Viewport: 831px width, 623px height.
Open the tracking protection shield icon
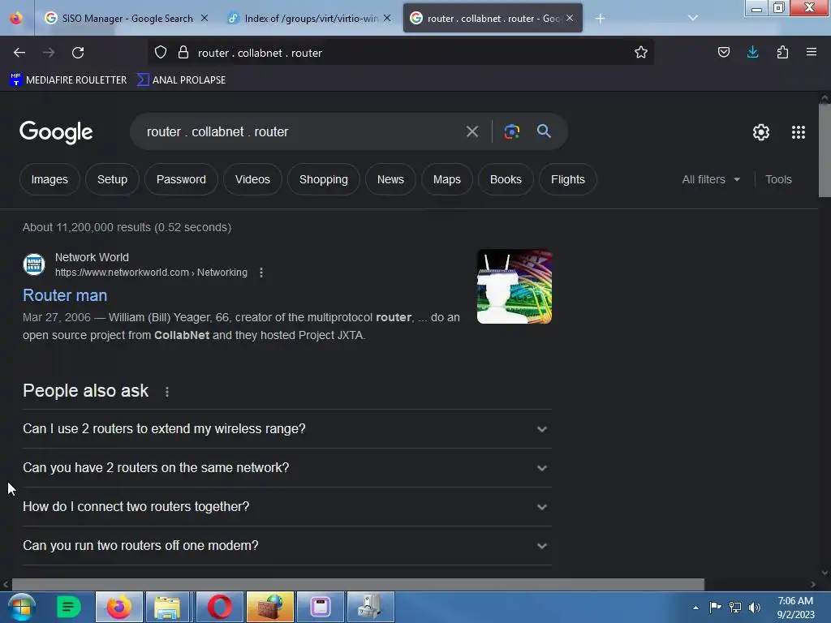tap(161, 52)
